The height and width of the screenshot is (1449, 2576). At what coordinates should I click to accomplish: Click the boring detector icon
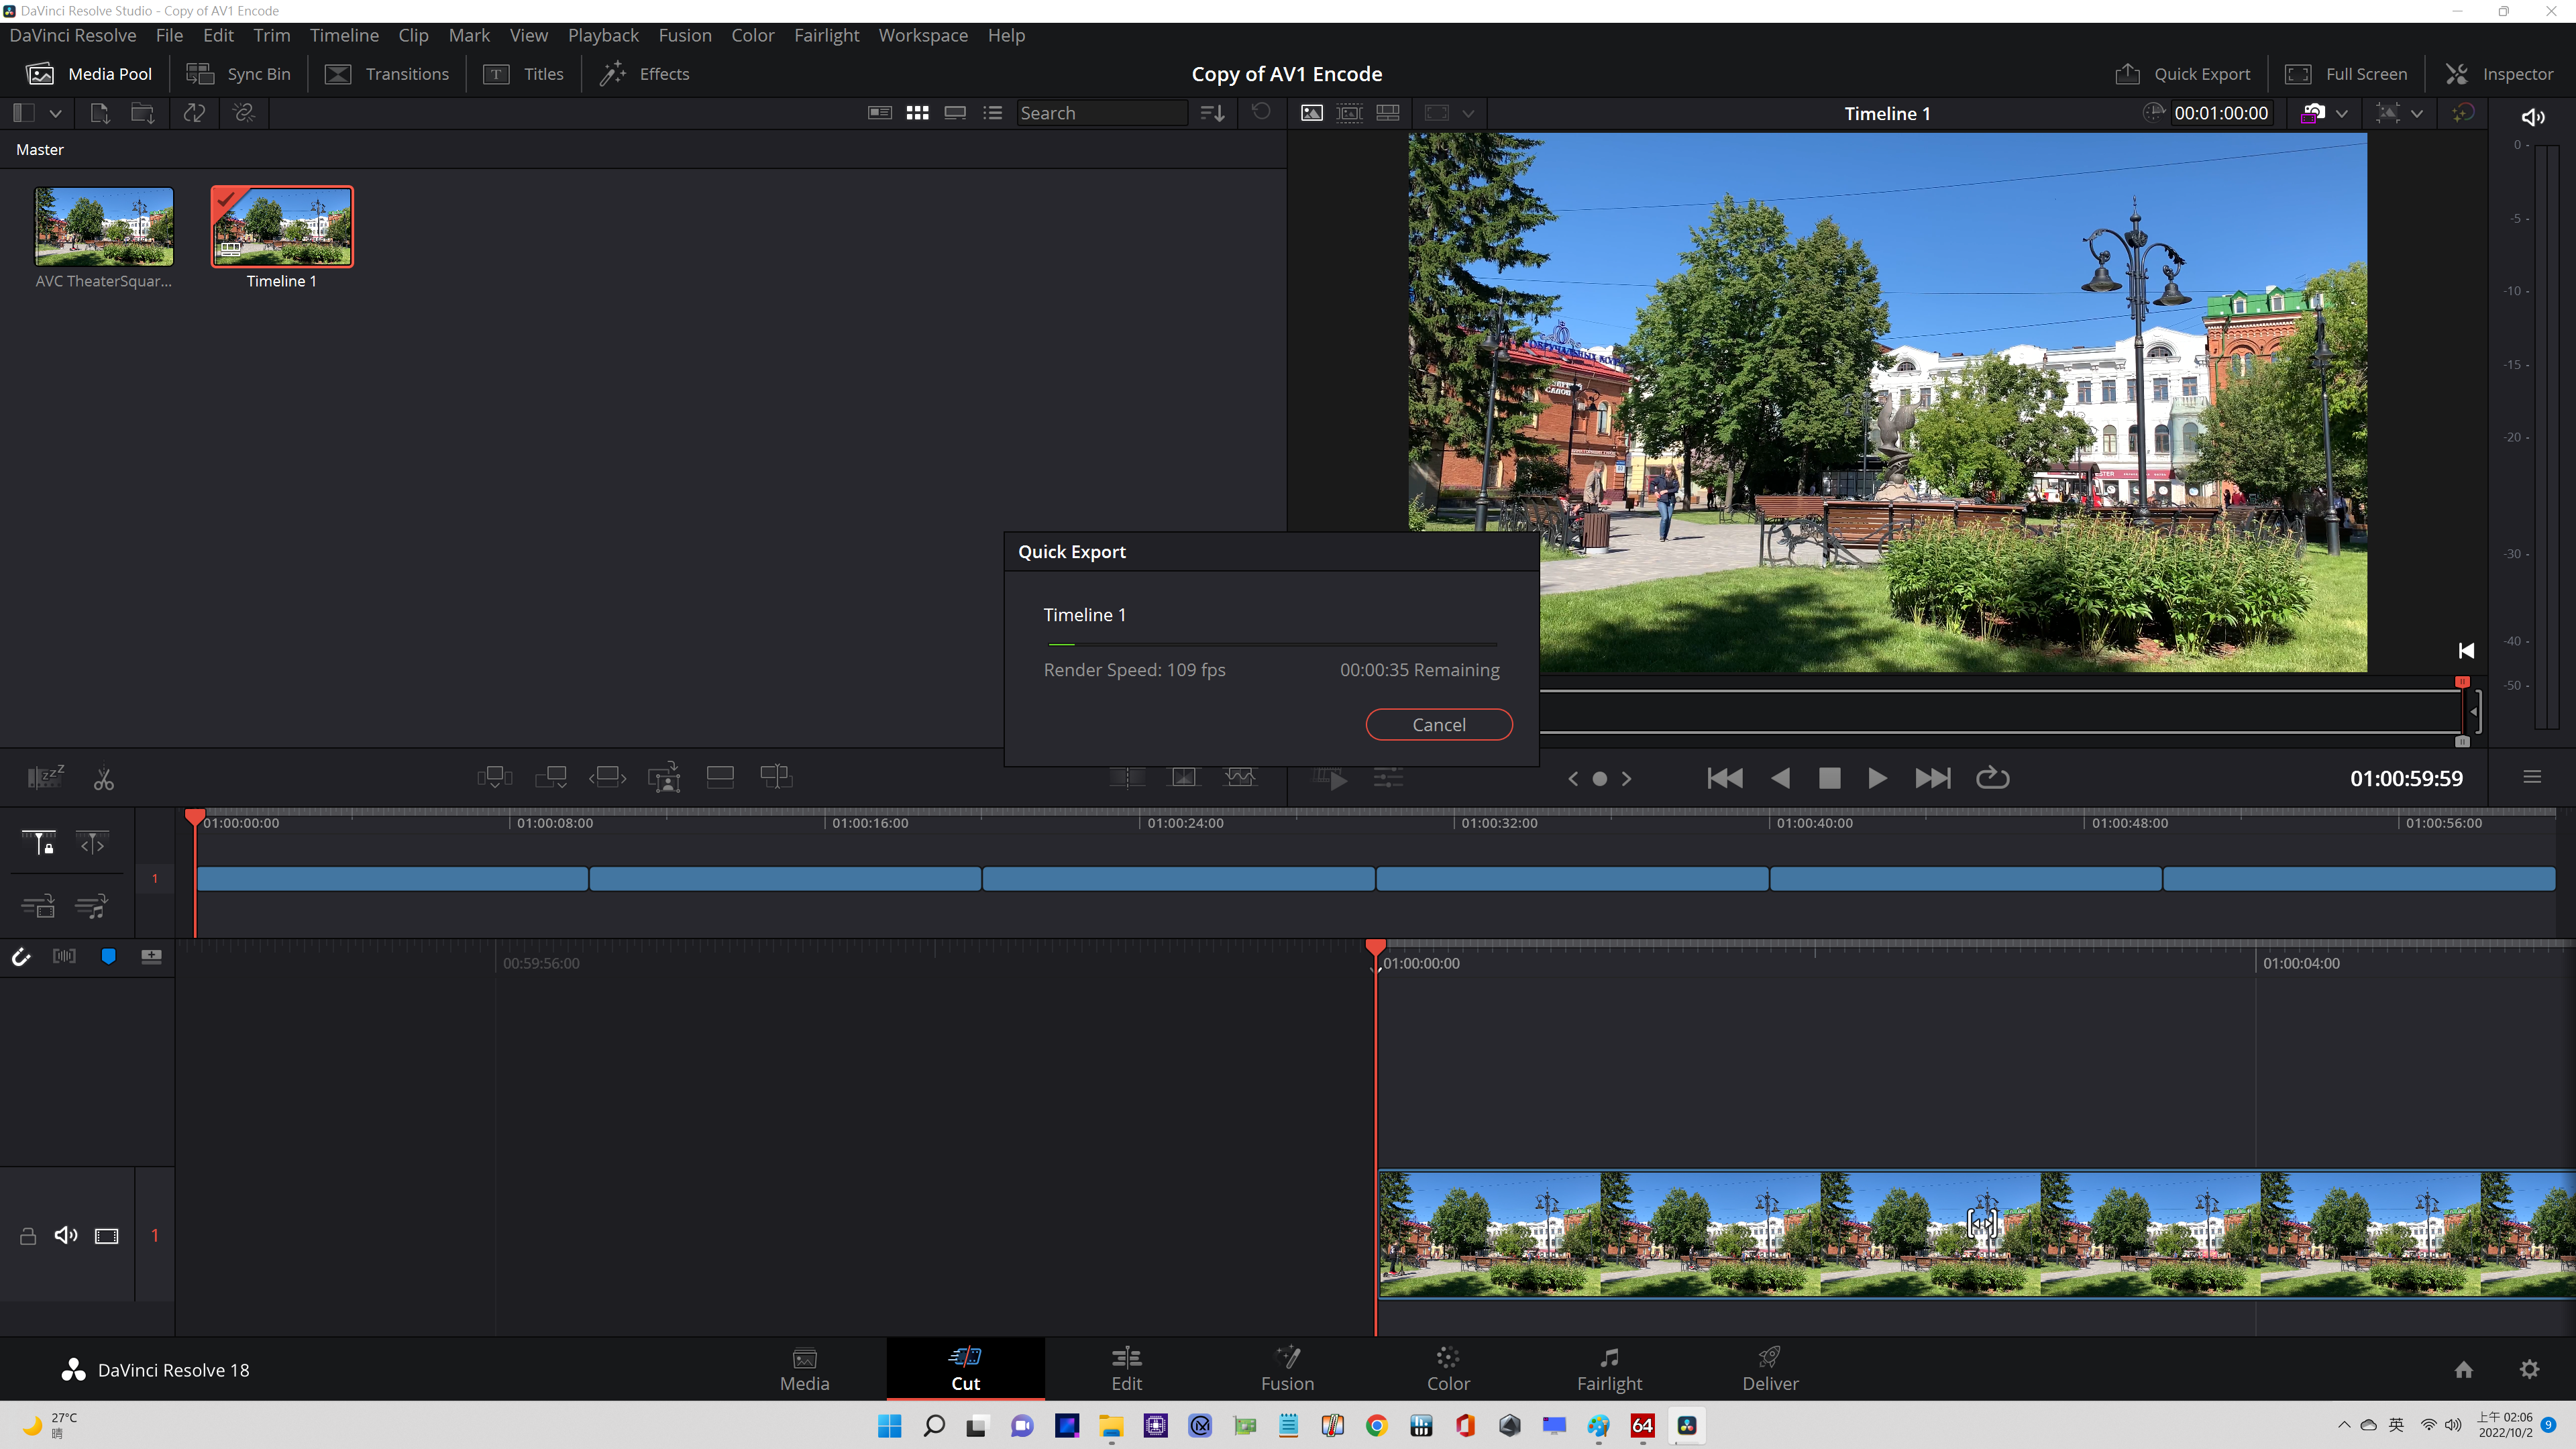click(45, 777)
